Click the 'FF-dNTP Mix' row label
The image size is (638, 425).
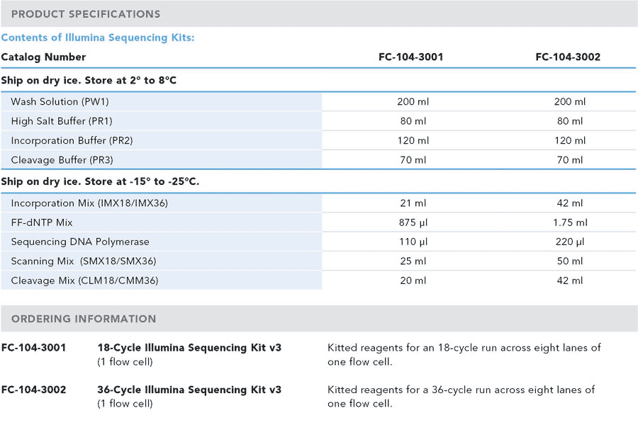(x=42, y=223)
